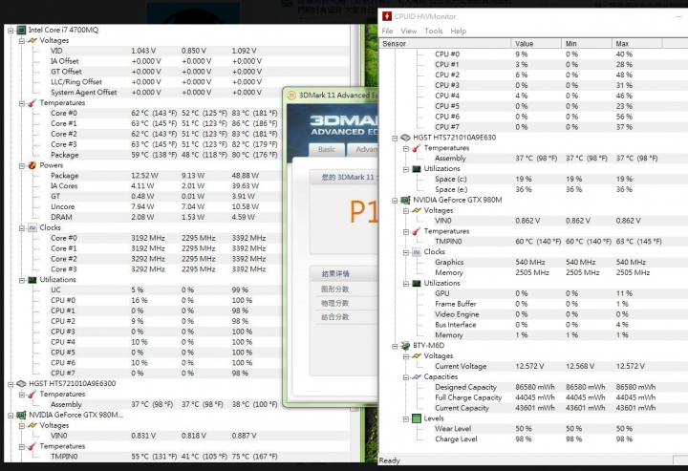Click the Max column header
The width and height of the screenshot is (688, 471).
(636, 43)
